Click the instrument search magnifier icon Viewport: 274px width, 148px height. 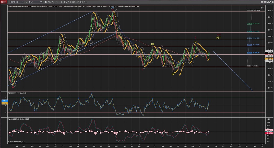coord(26,2)
